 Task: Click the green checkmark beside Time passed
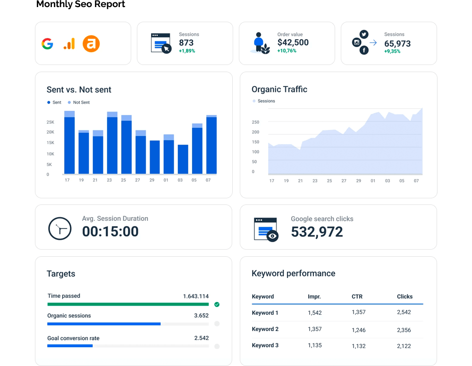(x=217, y=304)
